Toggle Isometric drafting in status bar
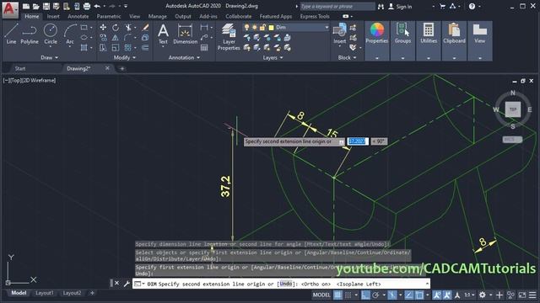This screenshot has width=540, height=303. pos(392,295)
